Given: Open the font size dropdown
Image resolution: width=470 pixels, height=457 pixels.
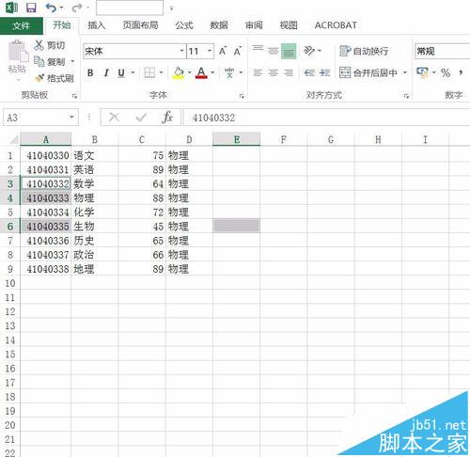Looking at the screenshot, I should pyautogui.click(x=210, y=51).
